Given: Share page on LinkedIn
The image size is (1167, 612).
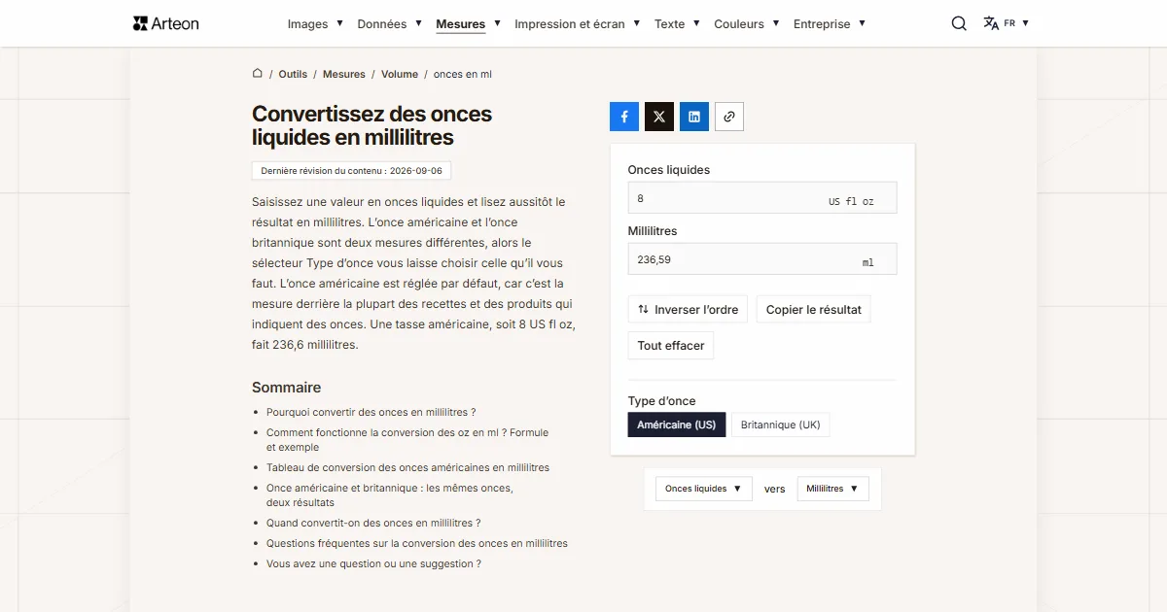Looking at the screenshot, I should pyautogui.click(x=694, y=117).
